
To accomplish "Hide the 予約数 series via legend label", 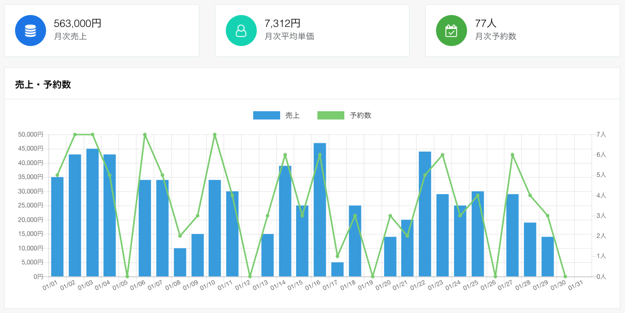I will 360,115.
